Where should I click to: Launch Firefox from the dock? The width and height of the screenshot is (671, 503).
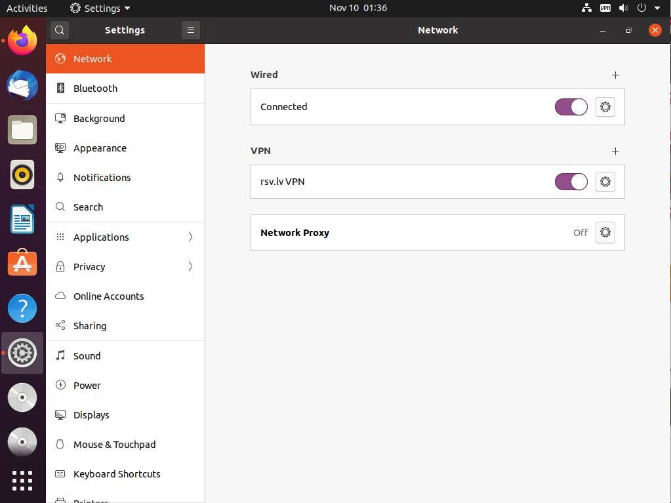point(22,41)
